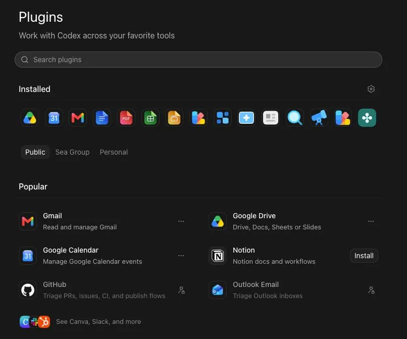Click the Outlook Email logo
The width and height of the screenshot is (407, 339).
[218, 290]
